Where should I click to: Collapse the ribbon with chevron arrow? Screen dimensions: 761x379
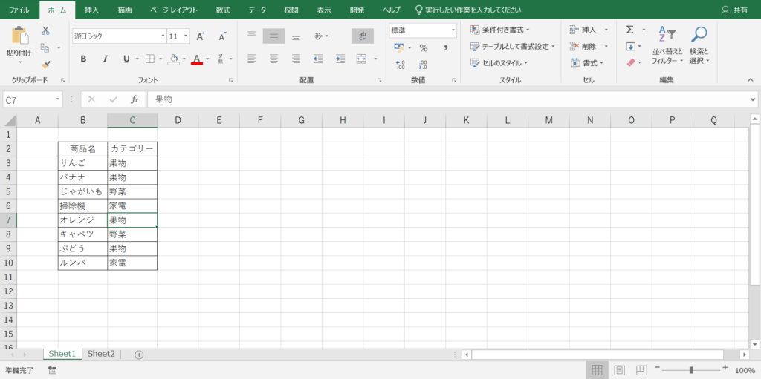coord(751,80)
